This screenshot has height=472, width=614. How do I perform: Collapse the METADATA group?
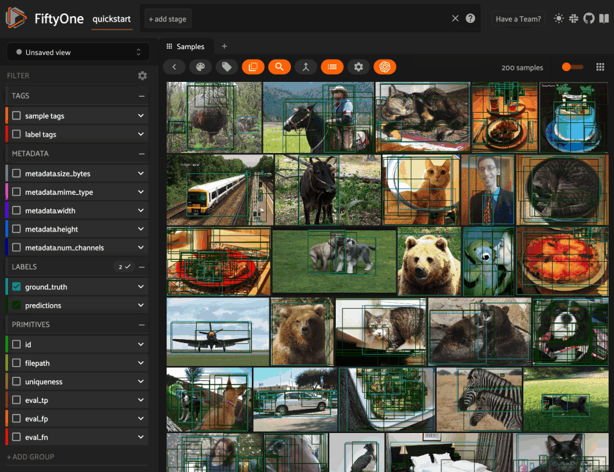click(142, 154)
